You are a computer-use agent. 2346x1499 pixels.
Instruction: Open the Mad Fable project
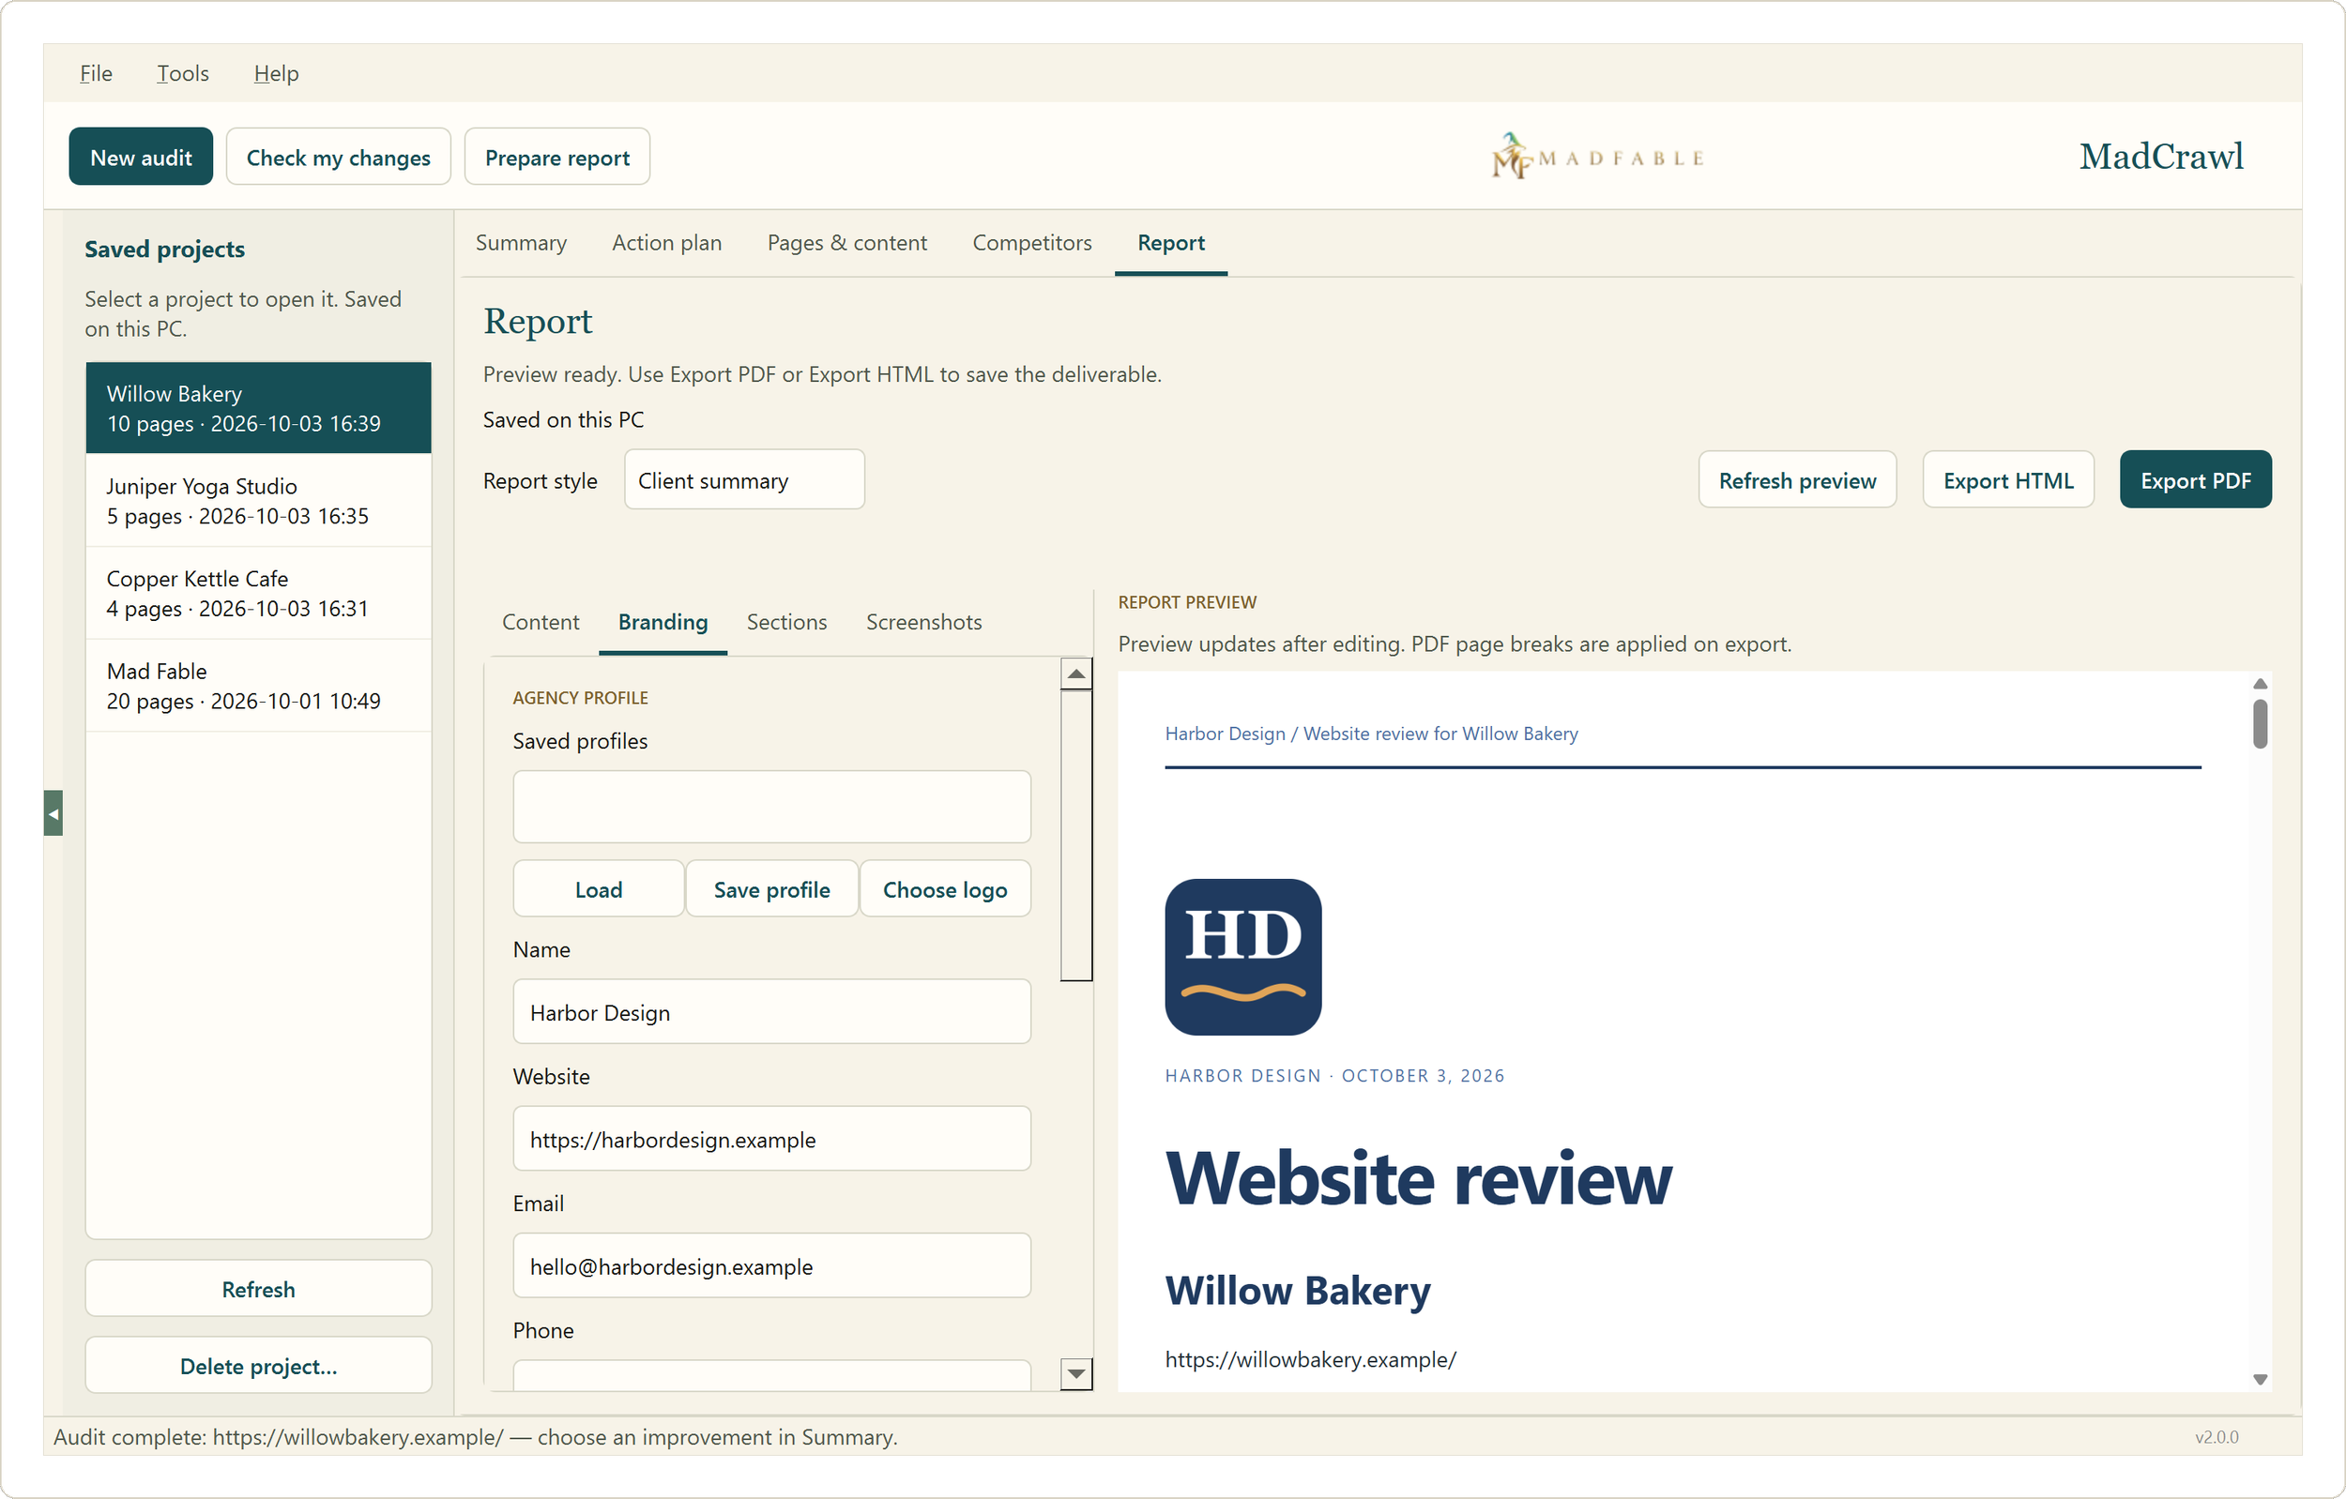pos(258,686)
